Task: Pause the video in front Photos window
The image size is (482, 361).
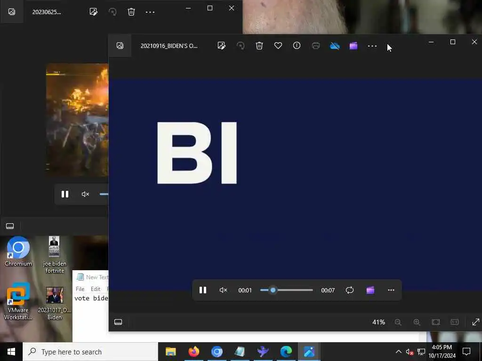Action: 203,290
